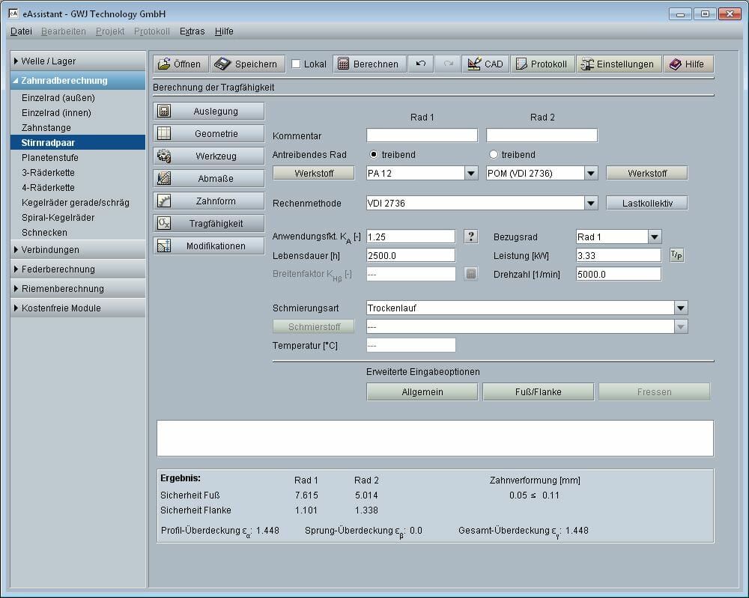The height and width of the screenshot is (598, 749).
Task: Open the Extras menu
Action: click(192, 31)
